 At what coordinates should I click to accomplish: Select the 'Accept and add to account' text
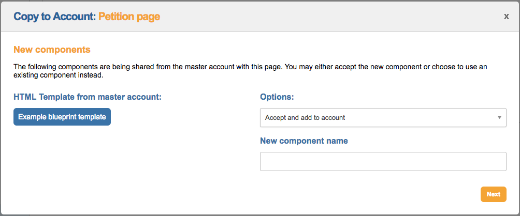pyautogui.click(x=305, y=117)
